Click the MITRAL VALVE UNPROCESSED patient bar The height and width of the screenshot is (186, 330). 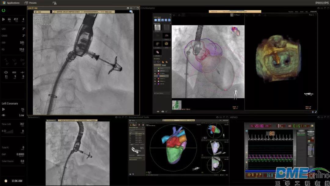[83, 12]
